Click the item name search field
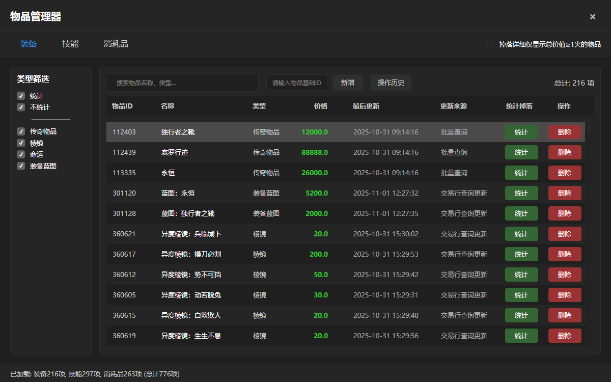 pyautogui.click(x=182, y=83)
